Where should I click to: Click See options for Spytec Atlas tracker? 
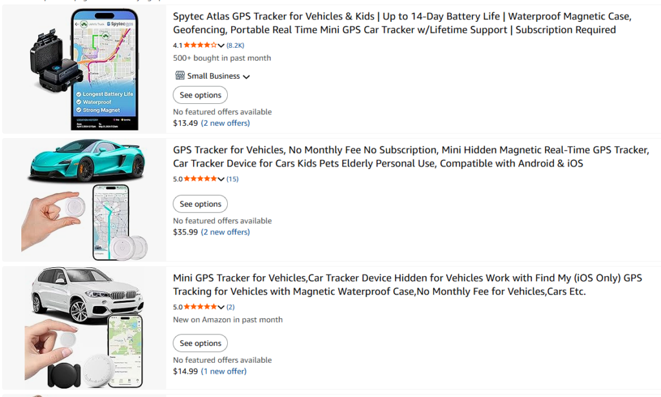pos(200,95)
